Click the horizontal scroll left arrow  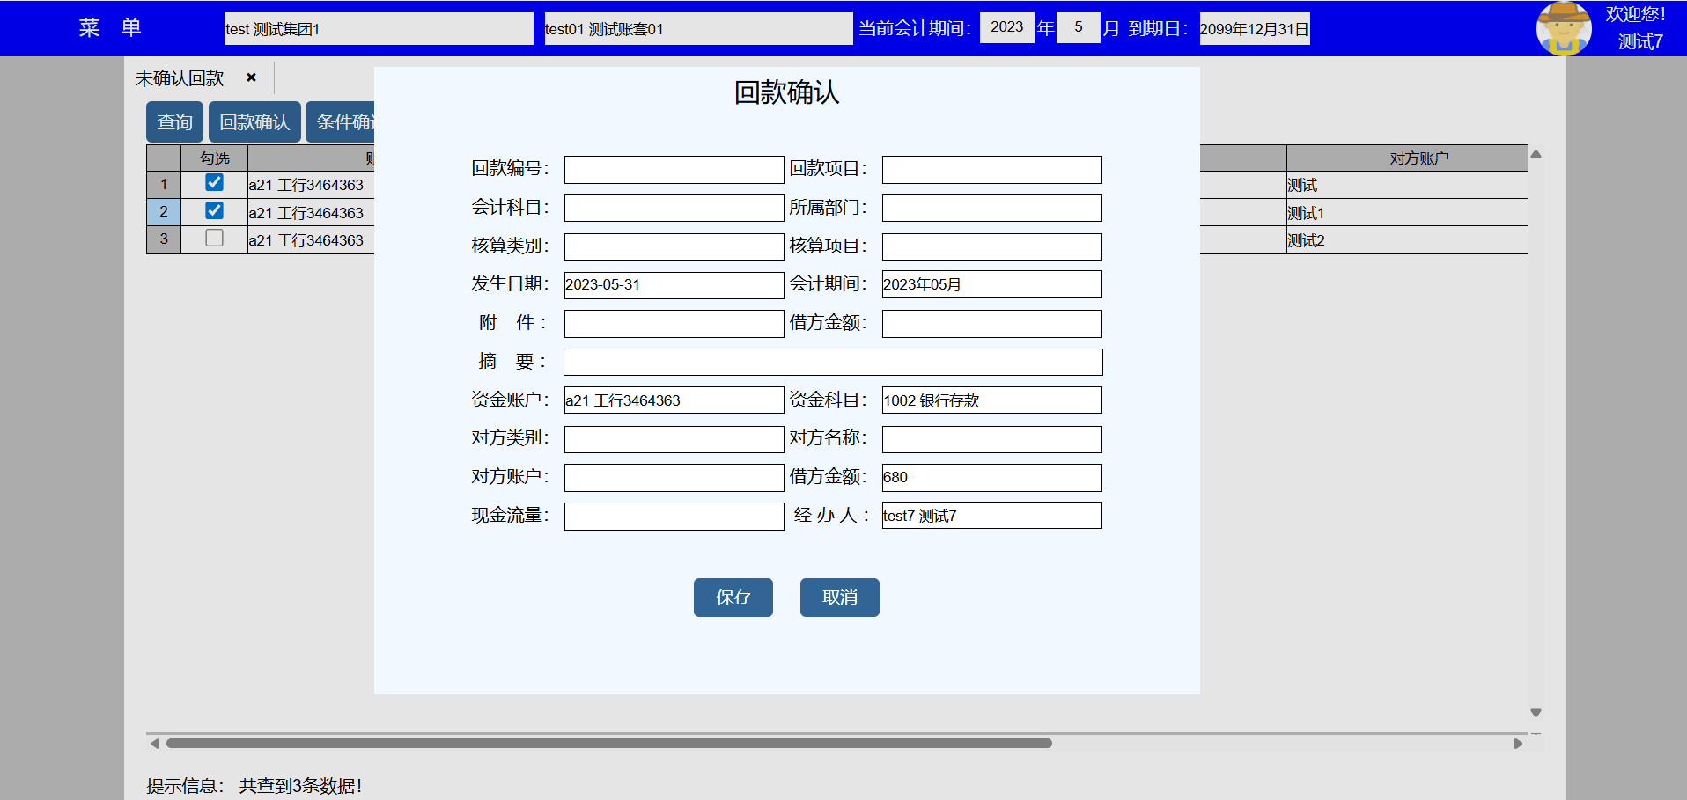click(x=155, y=744)
